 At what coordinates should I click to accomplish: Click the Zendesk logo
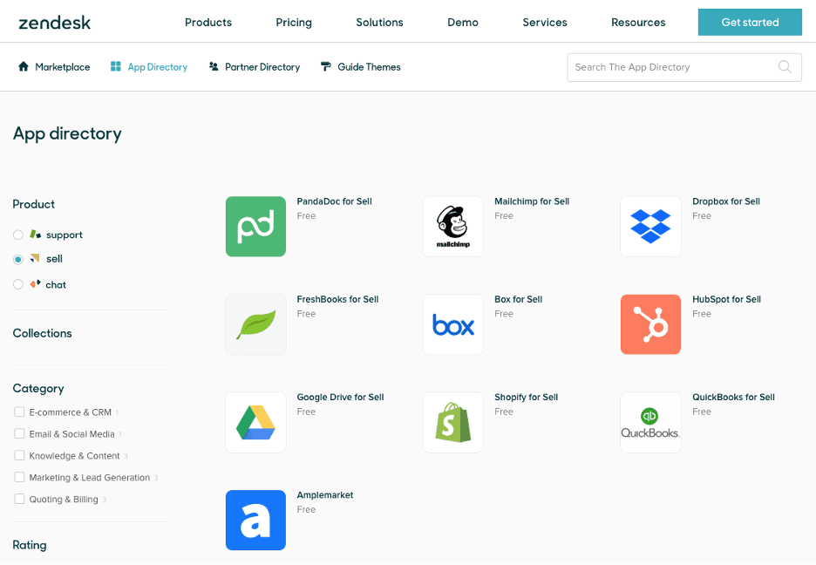[x=55, y=23]
